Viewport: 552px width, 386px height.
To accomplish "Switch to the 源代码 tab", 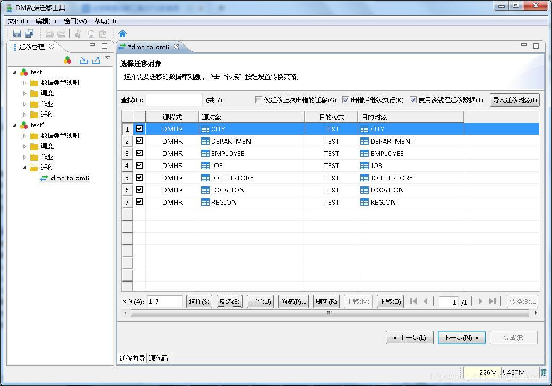I will 159,358.
